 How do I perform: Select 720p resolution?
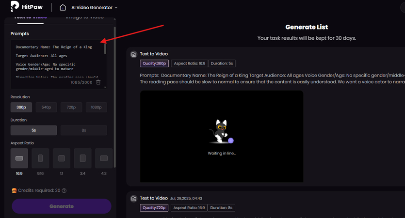(71, 108)
